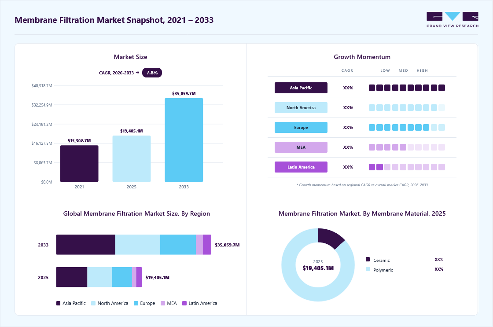This screenshot has height=327, width=493.
Task: Click the 7.8% CAGR badge
Action: pyautogui.click(x=152, y=73)
